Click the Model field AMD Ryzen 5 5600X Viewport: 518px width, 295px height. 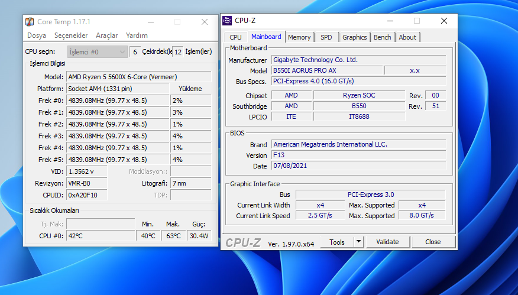139,77
